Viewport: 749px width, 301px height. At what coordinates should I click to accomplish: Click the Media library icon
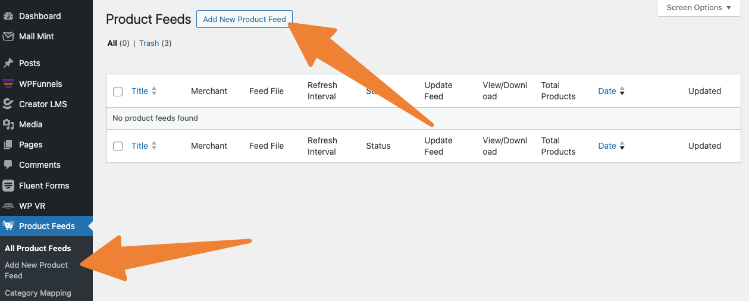[8, 124]
